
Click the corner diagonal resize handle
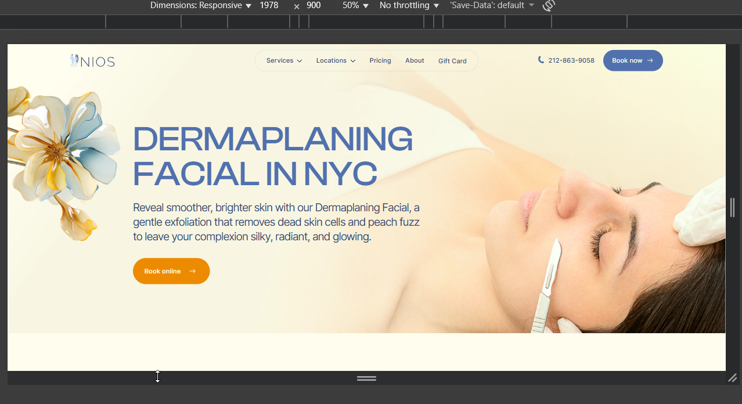[733, 378]
